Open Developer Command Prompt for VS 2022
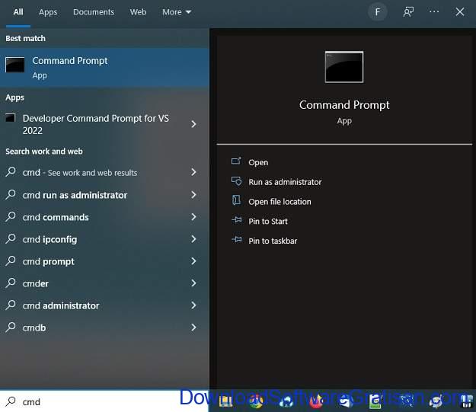476x412 pixels. point(96,124)
